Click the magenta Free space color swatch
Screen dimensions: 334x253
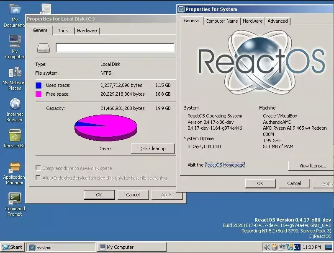tap(39, 94)
